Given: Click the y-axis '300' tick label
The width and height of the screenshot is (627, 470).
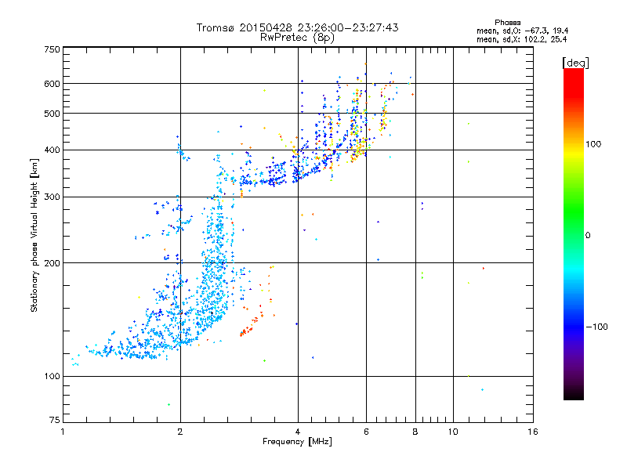Looking at the screenshot, I should tap(53, 197).
